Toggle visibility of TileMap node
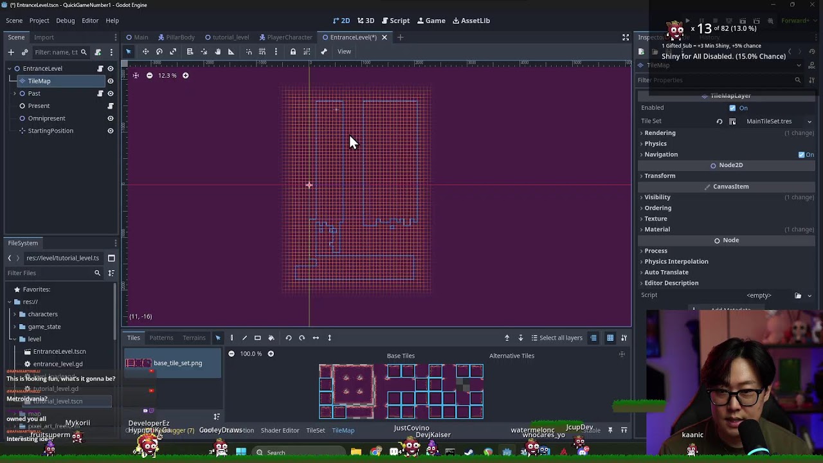The width and height of the screenshot is (823, 463). (111, 81)
